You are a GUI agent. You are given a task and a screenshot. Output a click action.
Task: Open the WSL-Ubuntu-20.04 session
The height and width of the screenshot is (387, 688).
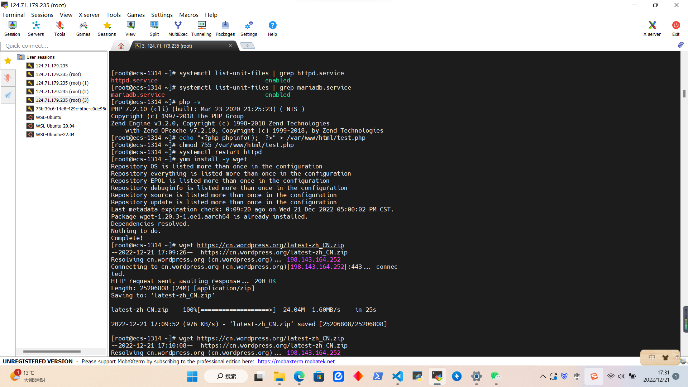55,126
